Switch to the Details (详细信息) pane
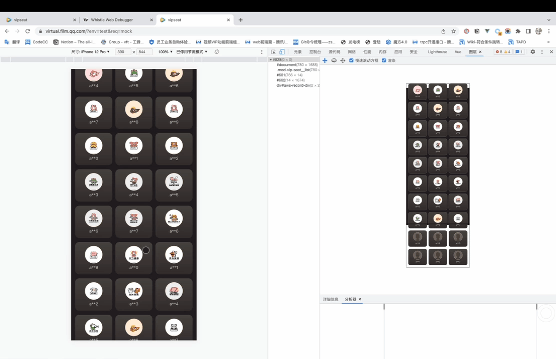This screenshot has width=556, height=359. click(x=330, y=300)
